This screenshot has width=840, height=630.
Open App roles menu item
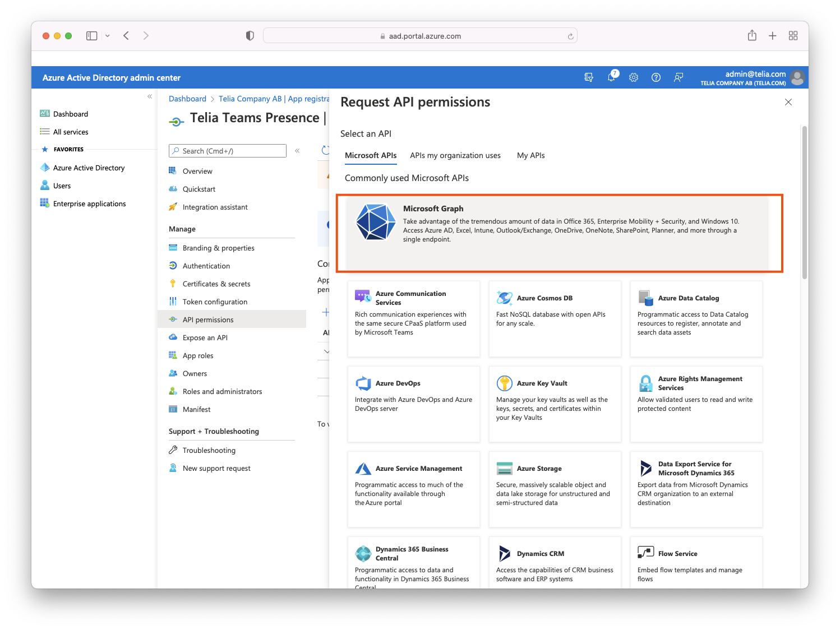198,355
